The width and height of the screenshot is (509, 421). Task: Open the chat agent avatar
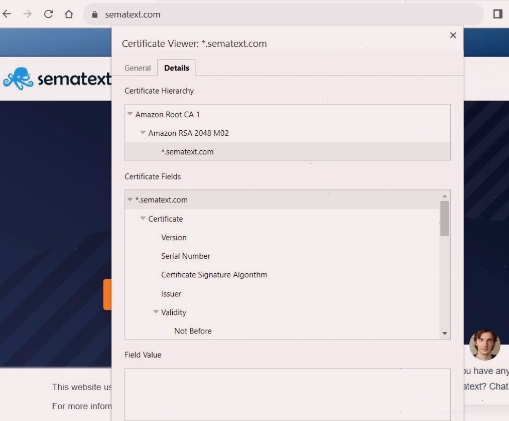click(x=485, y=345)
